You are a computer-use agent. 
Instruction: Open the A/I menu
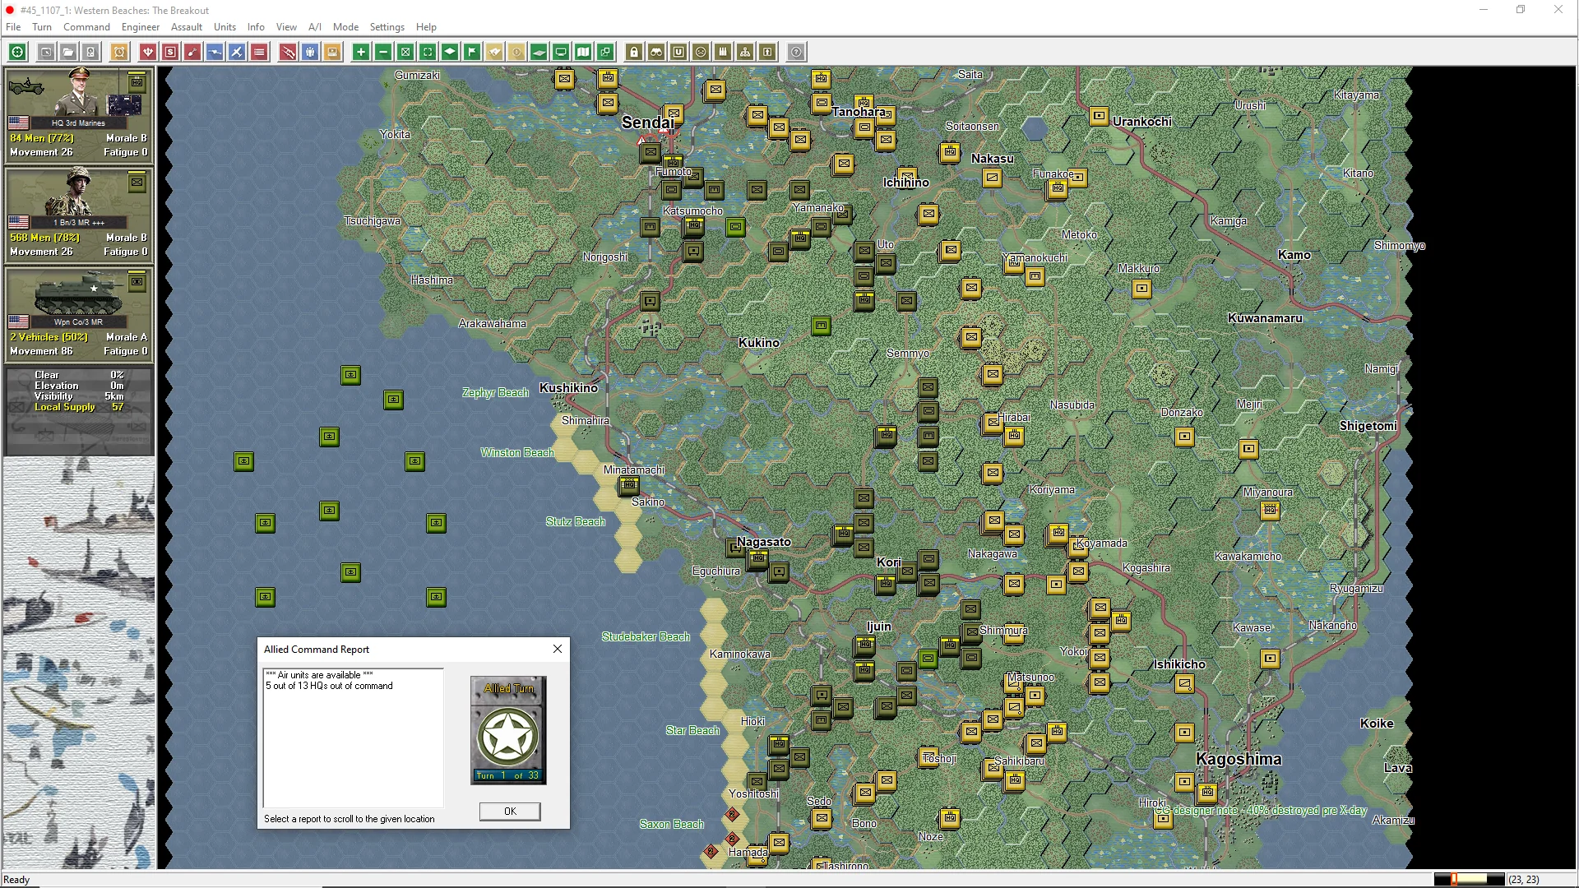[315, 27]
